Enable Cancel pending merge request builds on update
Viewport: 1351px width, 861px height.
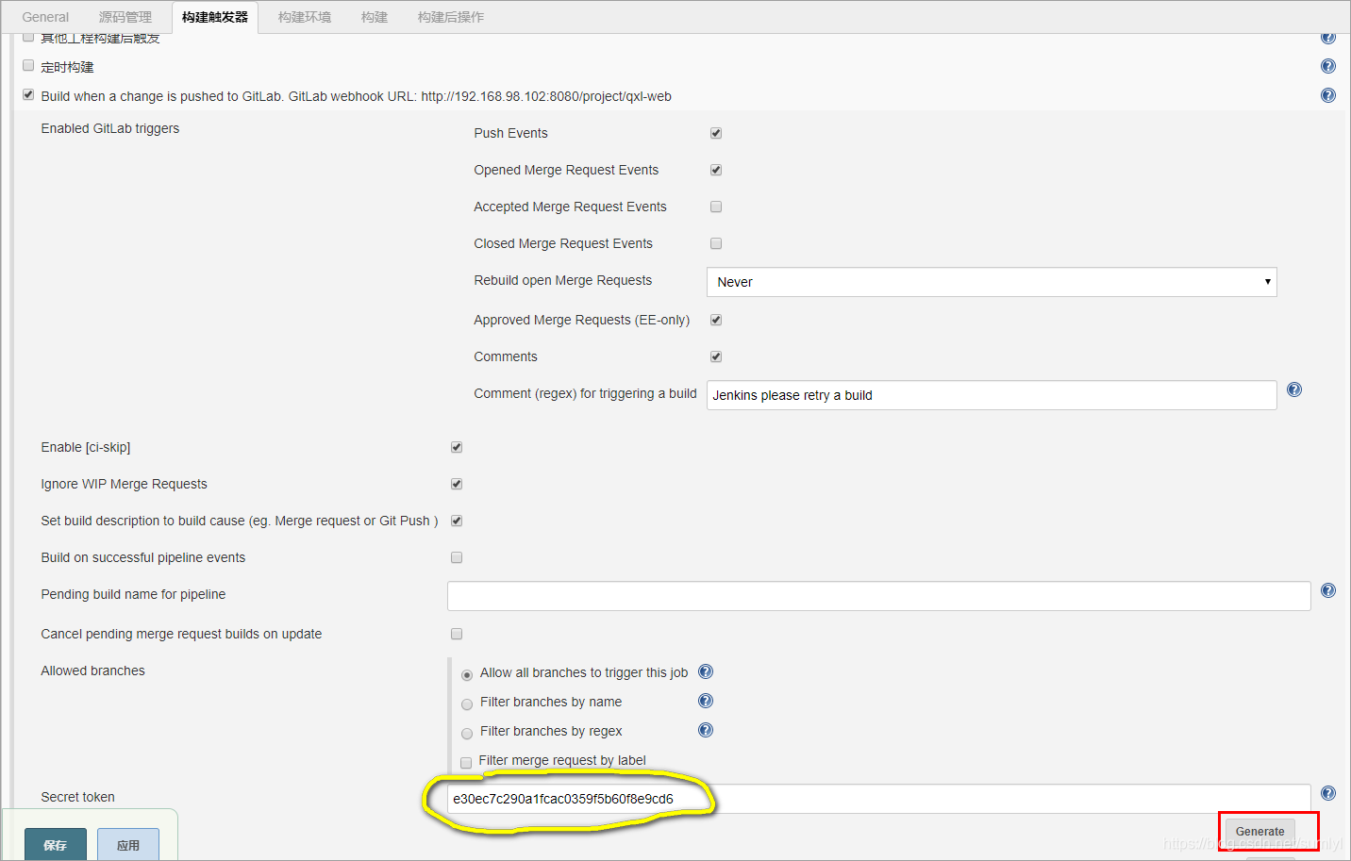(x=457, y=634)
